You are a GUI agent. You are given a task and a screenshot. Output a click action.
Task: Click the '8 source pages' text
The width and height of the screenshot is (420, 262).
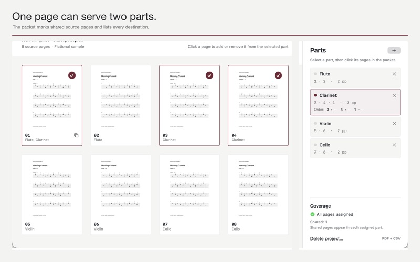click(36, 47)
